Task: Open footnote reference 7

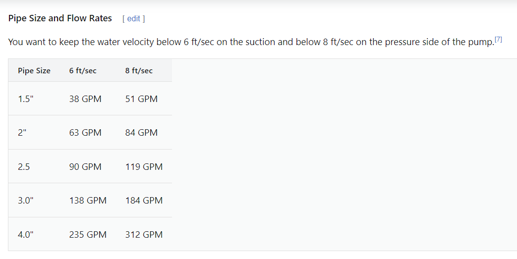Action: (x=498, y=40)
